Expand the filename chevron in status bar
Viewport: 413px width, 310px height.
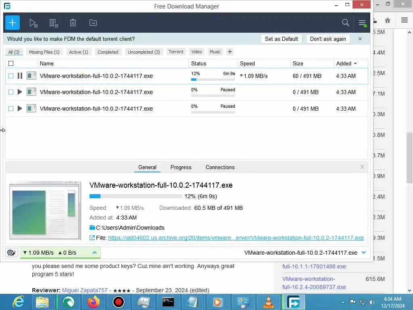coord(364,253)
